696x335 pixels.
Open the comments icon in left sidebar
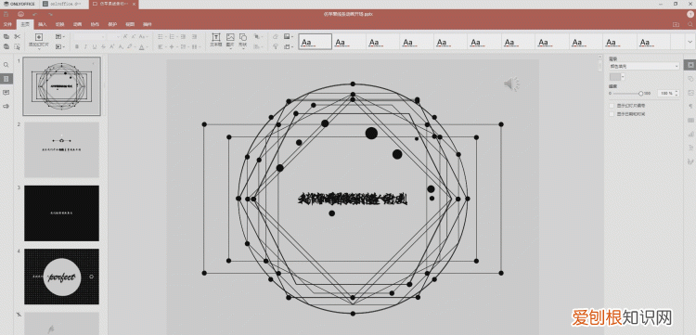coord(6,92)
